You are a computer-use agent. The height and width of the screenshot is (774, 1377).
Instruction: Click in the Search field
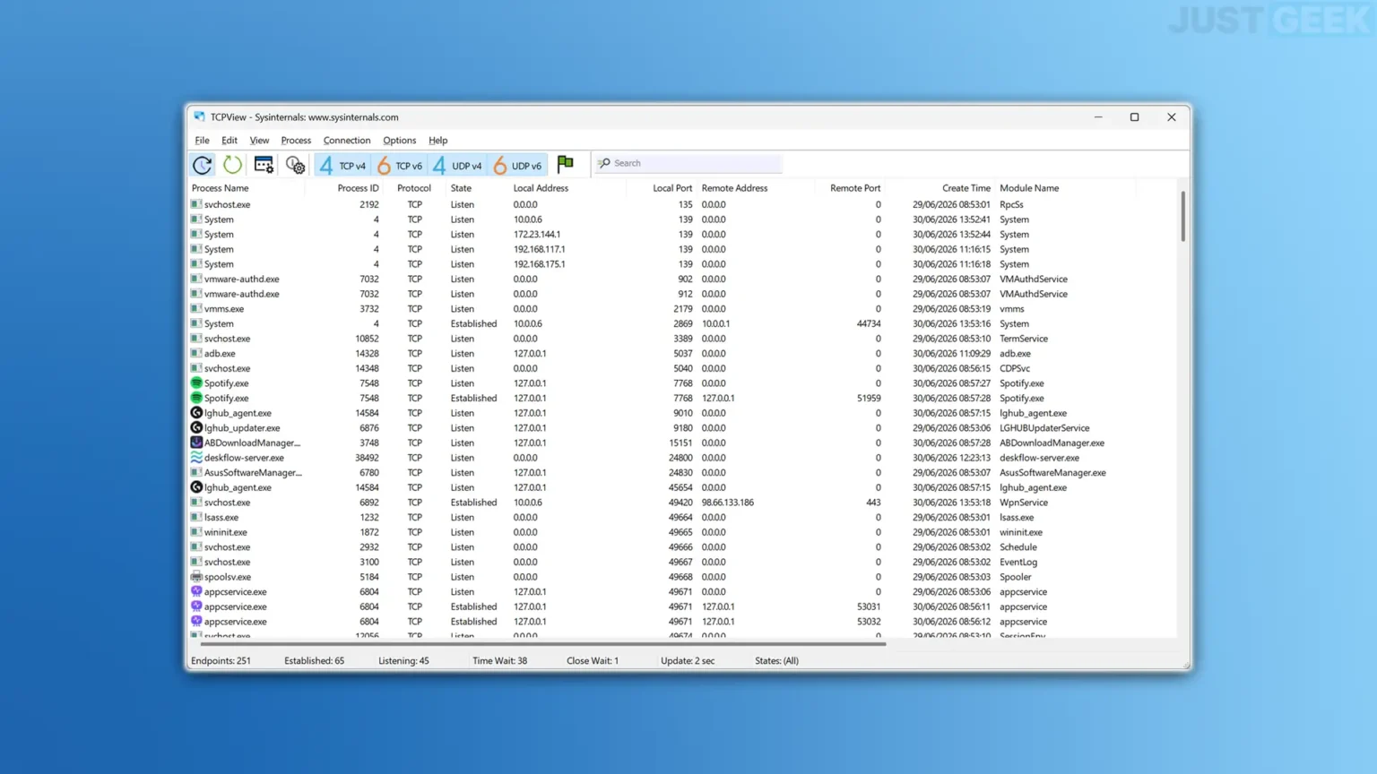click(x=688, y=163)
